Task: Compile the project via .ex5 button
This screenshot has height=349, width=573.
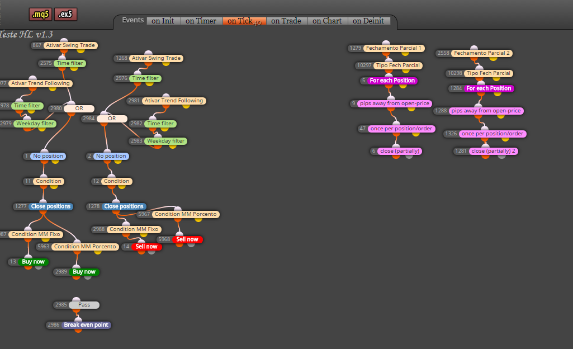Action: click(66, 14)
